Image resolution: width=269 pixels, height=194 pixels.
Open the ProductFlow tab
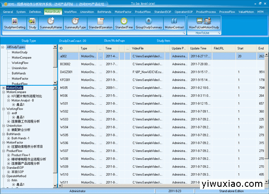point(143,12)
